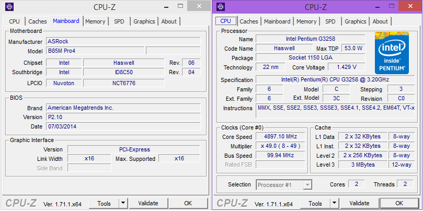
Task: Open Graphics tab in right window
Action: click(x=355, y=21)
